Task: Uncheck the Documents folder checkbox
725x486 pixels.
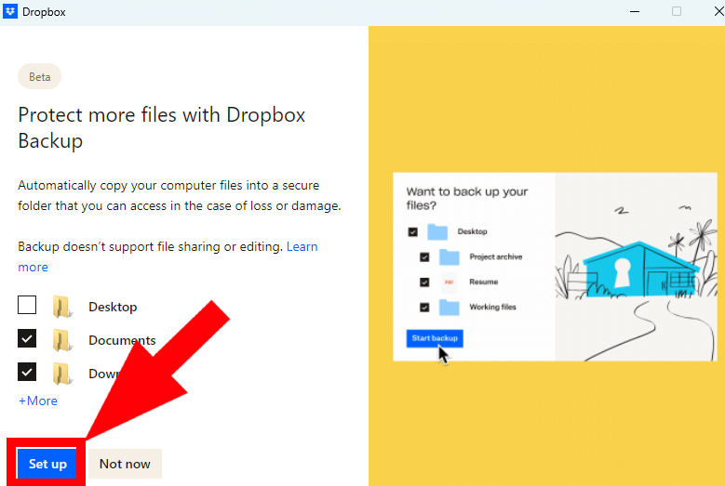Action: point(27,339)
